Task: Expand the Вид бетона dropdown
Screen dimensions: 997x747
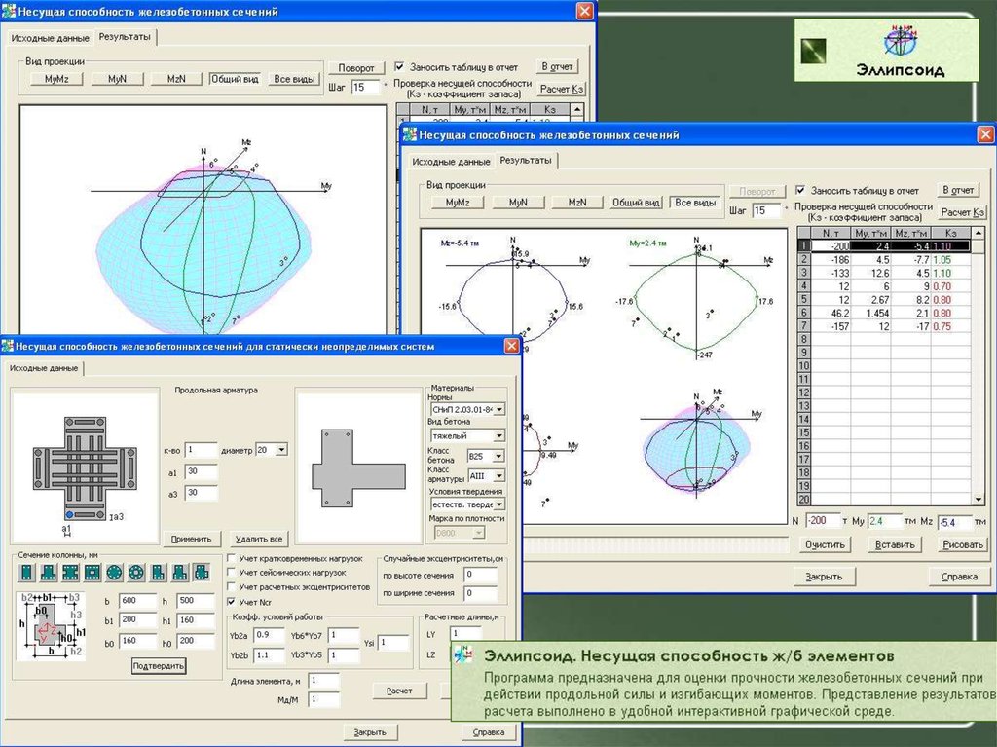Action: click(499, 435)
